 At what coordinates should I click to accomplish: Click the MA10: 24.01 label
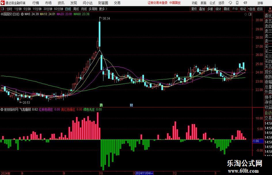point(47,14)
